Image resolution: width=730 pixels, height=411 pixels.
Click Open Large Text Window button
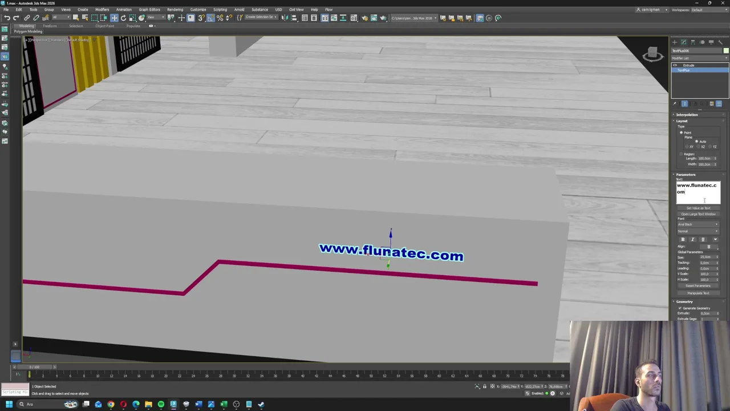(x=698, y=215)
